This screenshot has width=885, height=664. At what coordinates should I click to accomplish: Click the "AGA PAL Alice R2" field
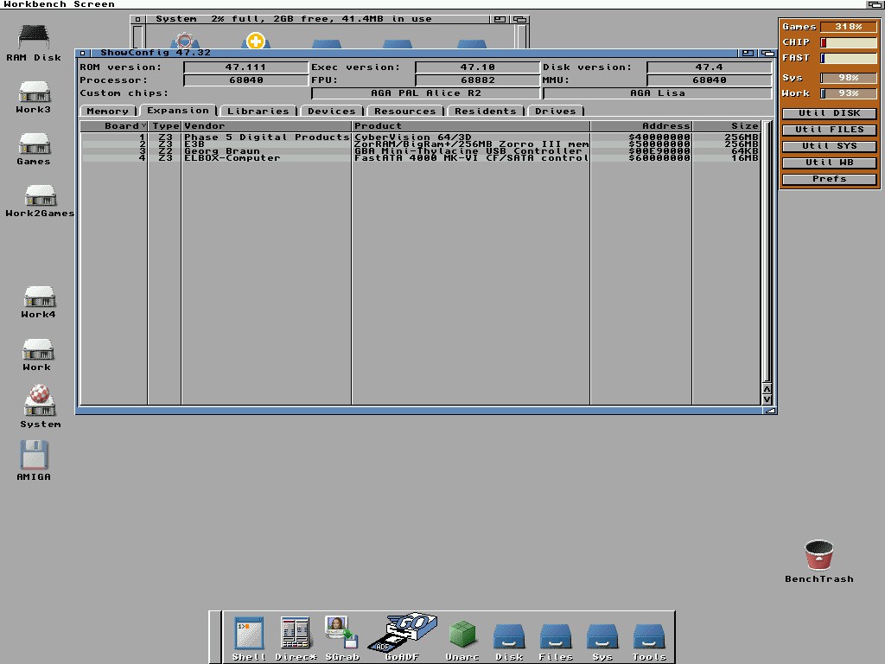coord(425,93)
